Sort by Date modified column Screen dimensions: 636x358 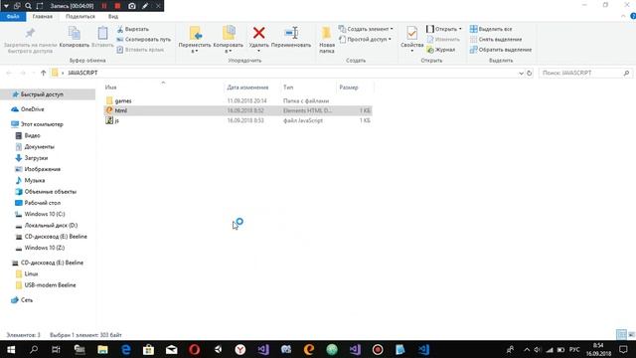click(x=247, y=88)
